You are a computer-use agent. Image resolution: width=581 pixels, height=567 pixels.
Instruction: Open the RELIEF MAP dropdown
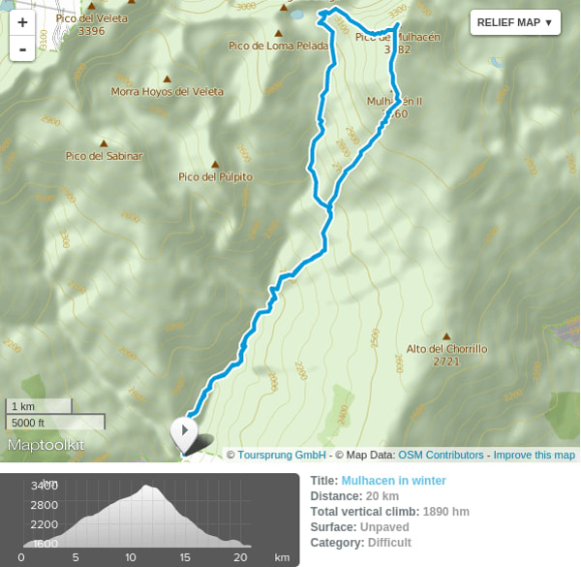click(515, 22)
